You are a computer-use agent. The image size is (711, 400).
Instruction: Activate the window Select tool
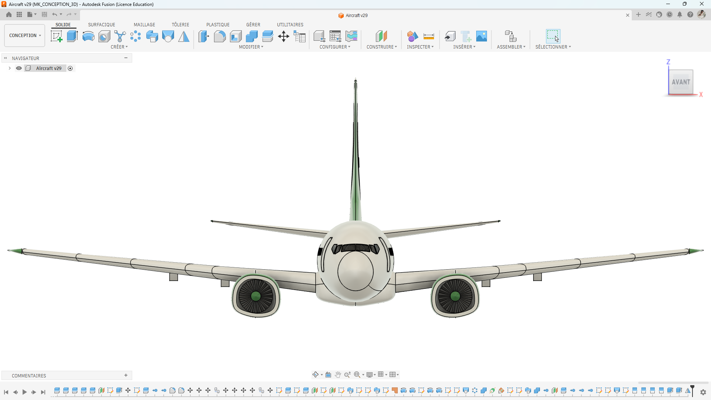coord(553,36)
